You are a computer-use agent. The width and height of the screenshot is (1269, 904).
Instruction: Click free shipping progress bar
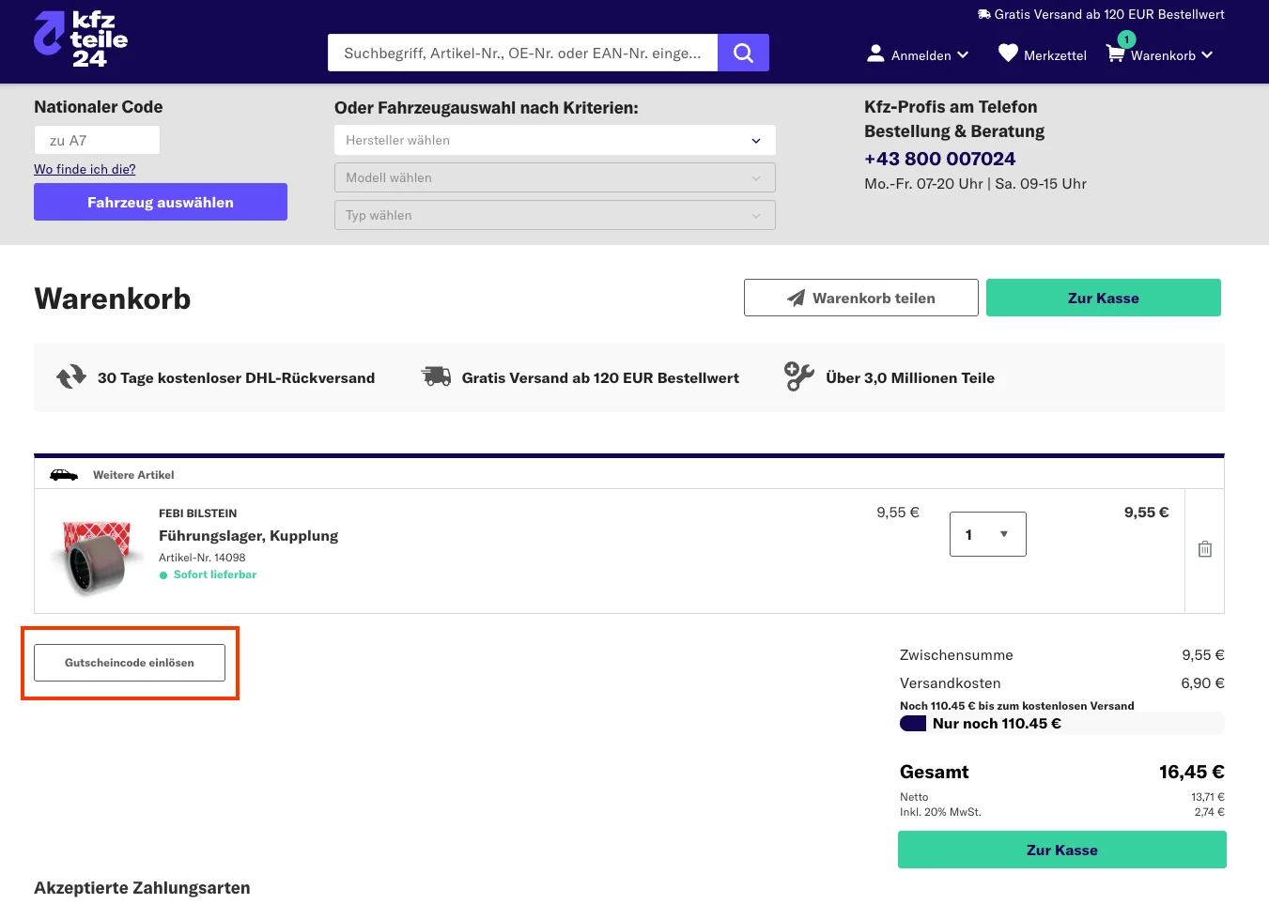click(1062, 723)
